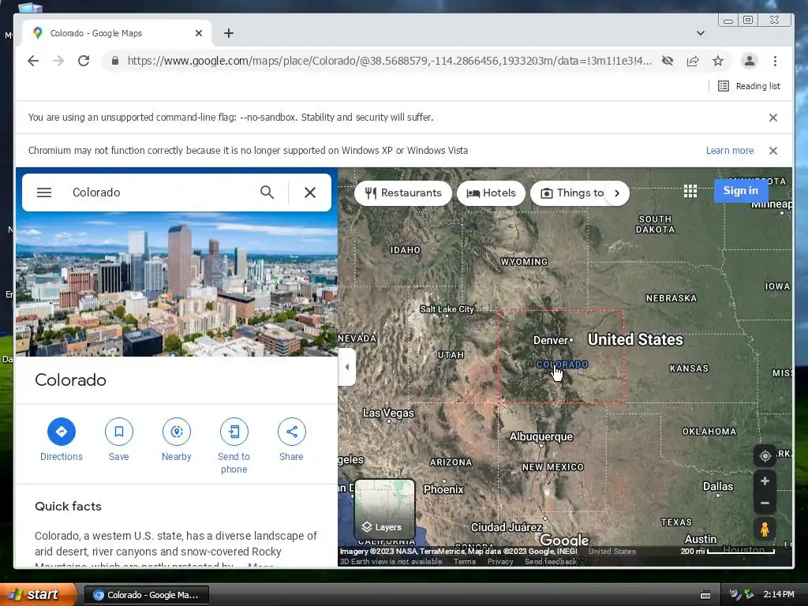Collapse the side panel arrow

point(347,367)
